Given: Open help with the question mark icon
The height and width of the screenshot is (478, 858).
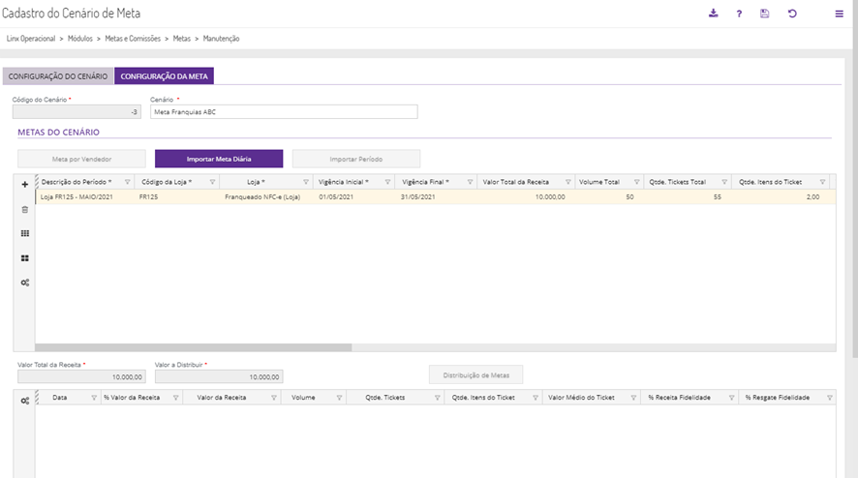Looking at the screenshot, I should pos(739,15).
